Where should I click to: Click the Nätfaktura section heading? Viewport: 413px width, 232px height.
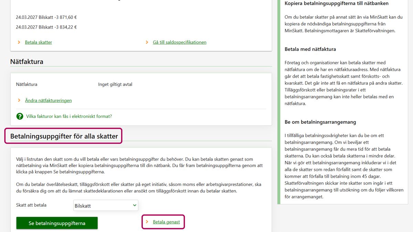tap(27, 62)
